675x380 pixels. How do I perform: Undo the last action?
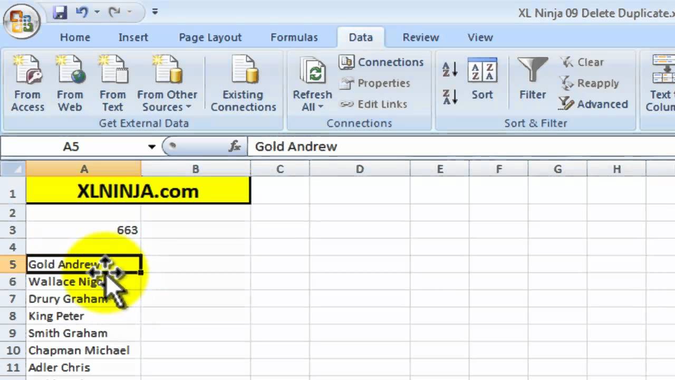[82, 12]
